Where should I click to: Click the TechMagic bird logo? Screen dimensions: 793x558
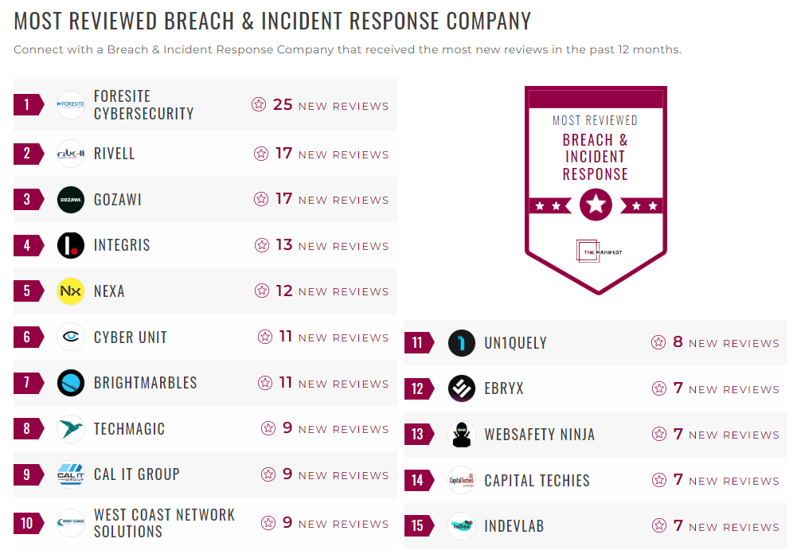tap(70, 428)
